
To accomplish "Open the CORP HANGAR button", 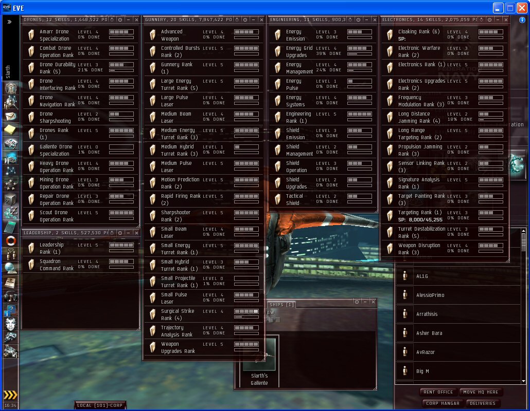I will (443, 403).
